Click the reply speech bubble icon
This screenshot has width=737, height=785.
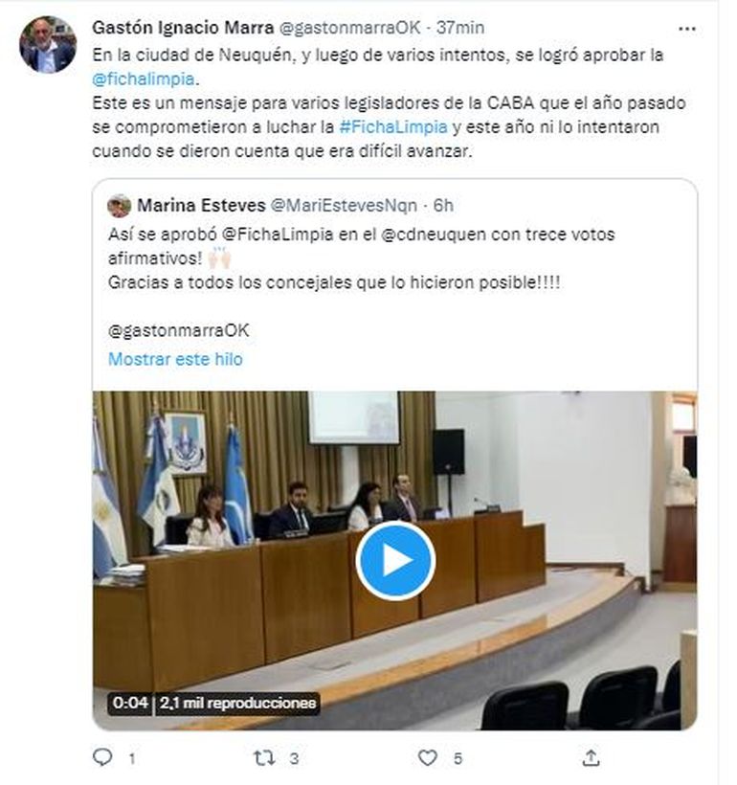coord(102,757)
